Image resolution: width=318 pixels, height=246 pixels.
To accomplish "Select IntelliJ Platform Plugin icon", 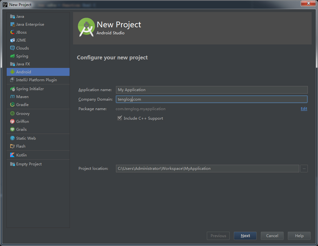I will click(12, 80).
